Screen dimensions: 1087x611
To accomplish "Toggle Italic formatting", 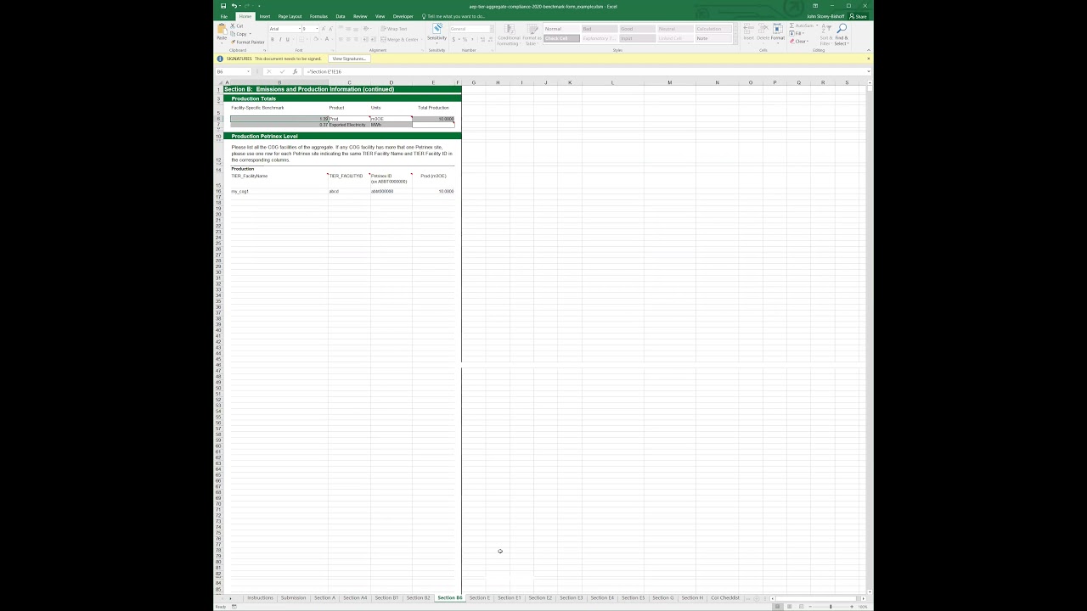I will tap(280, 39).
